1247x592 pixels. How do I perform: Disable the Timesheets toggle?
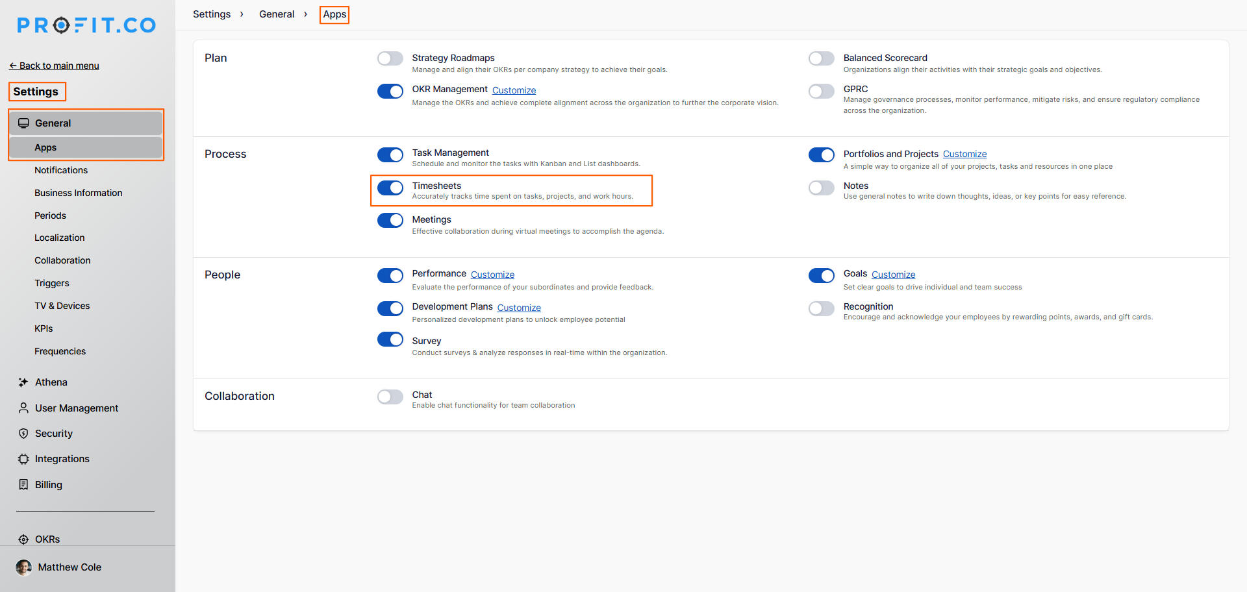(x=390, y=188)
